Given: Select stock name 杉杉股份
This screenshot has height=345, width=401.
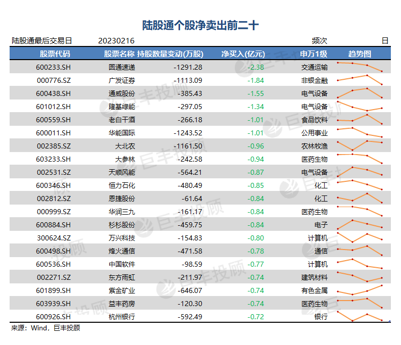Looking at the screenshot, I should point(122,225).
